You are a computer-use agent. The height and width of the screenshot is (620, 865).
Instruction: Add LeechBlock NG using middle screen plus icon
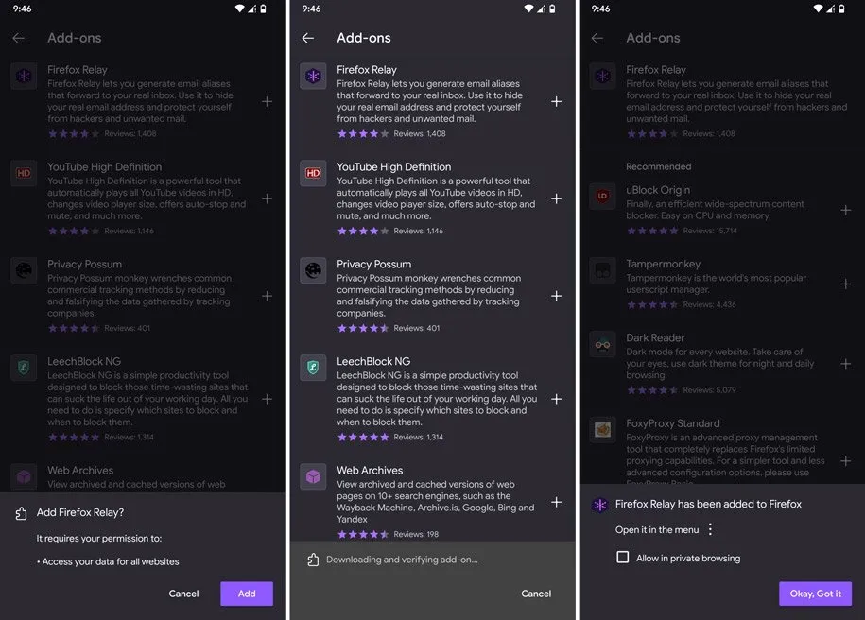pyautogui.click(x=556, y=399)
